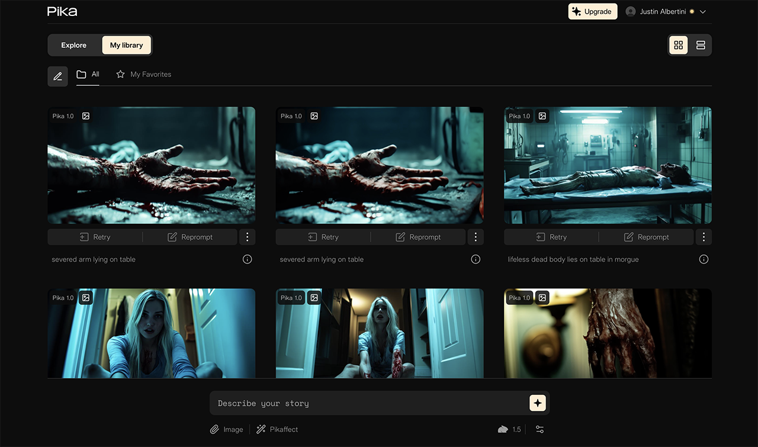Retry the morgue dead body video
Viewport: 758px width, 447px height.
pos(551,237)
